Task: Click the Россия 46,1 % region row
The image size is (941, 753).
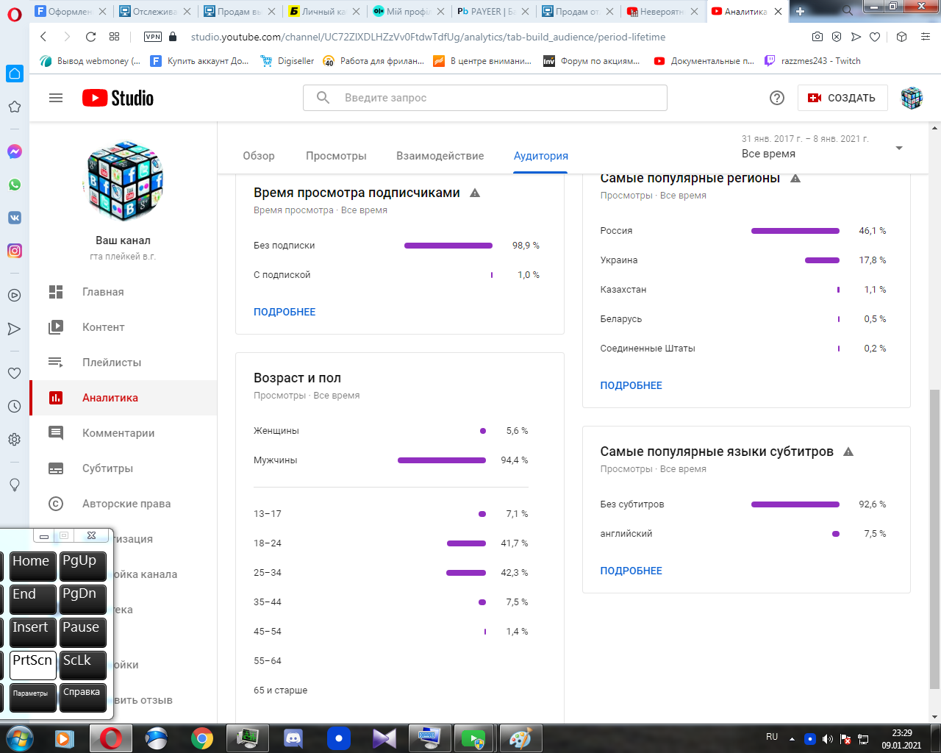Action: click(x=743, y=231)
